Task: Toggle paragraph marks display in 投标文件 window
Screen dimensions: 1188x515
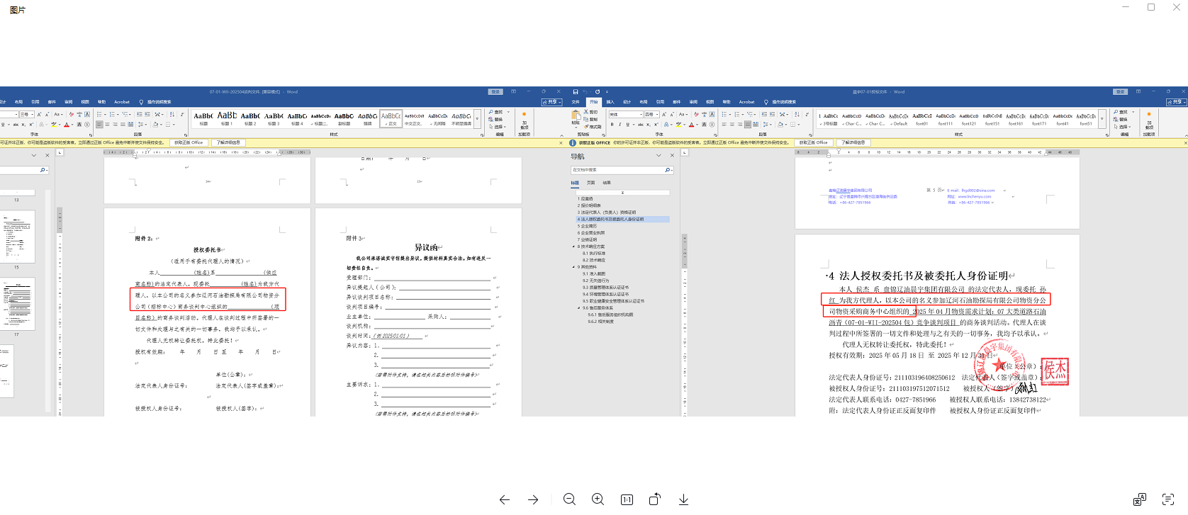Action: coord(809,114)
